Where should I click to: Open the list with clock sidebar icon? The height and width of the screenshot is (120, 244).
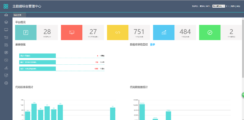[x=6, y=45]
